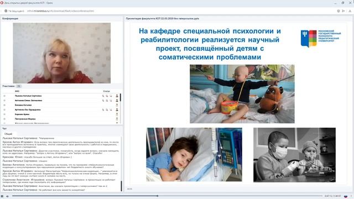Click the role person icon for Лыкова Наталья
This screenshot has width=354, height=199.
tap(117, 96)
